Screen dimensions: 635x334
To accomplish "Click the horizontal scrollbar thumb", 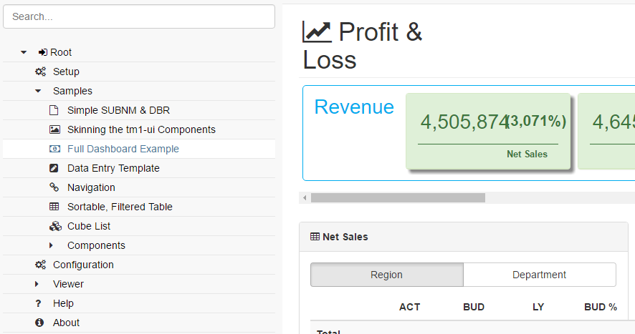I will 398,197.
